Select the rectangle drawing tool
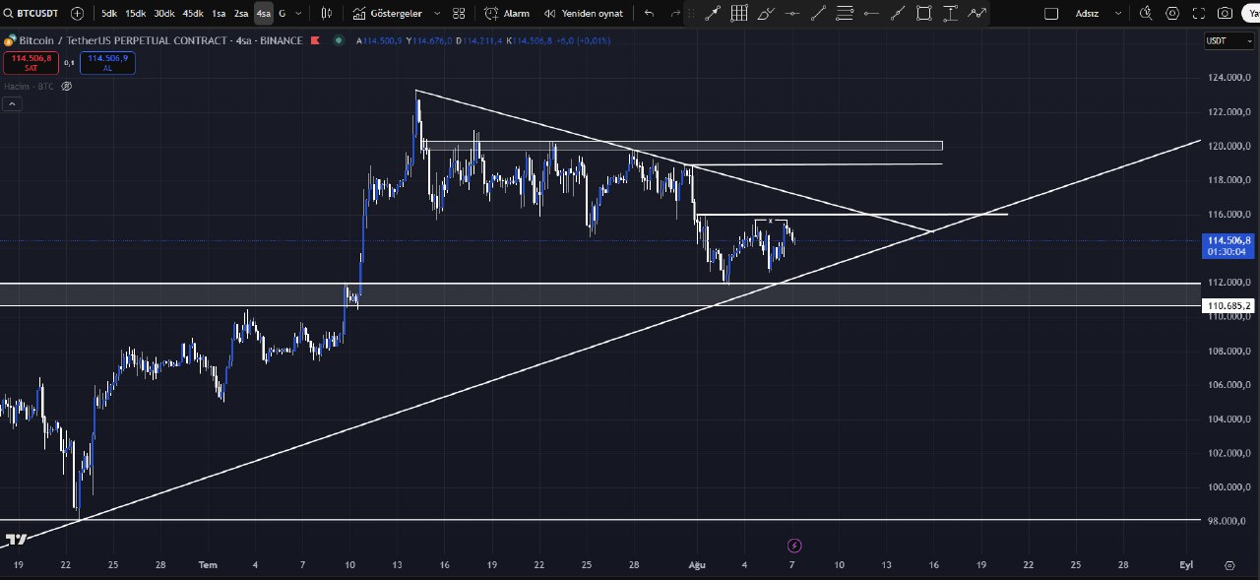The width and height of the screenshot is (1260, 580). point(923,14)
